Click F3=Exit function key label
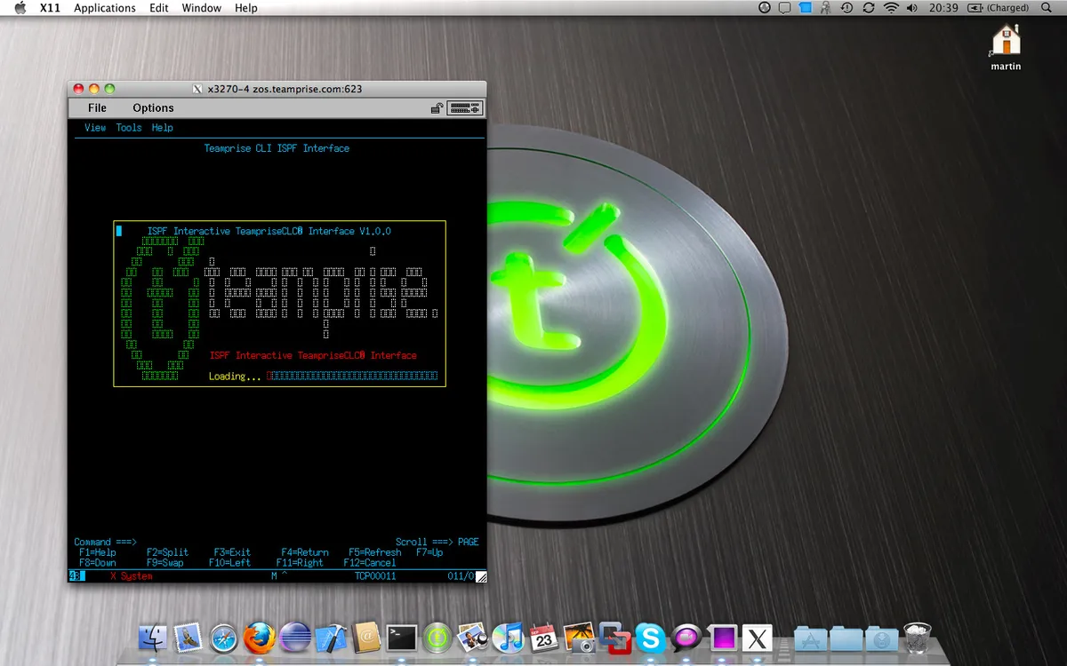This screenshot has height=666, width=1067. click(x=232, y=552)
